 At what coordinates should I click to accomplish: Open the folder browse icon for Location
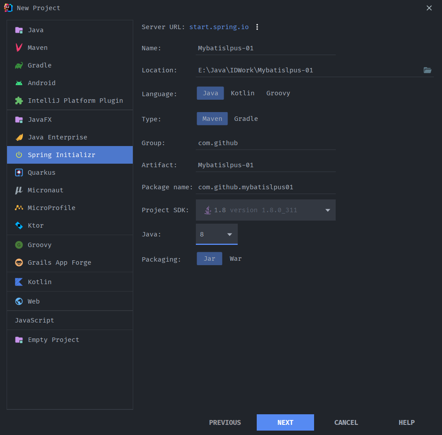(x=427, y=70)
